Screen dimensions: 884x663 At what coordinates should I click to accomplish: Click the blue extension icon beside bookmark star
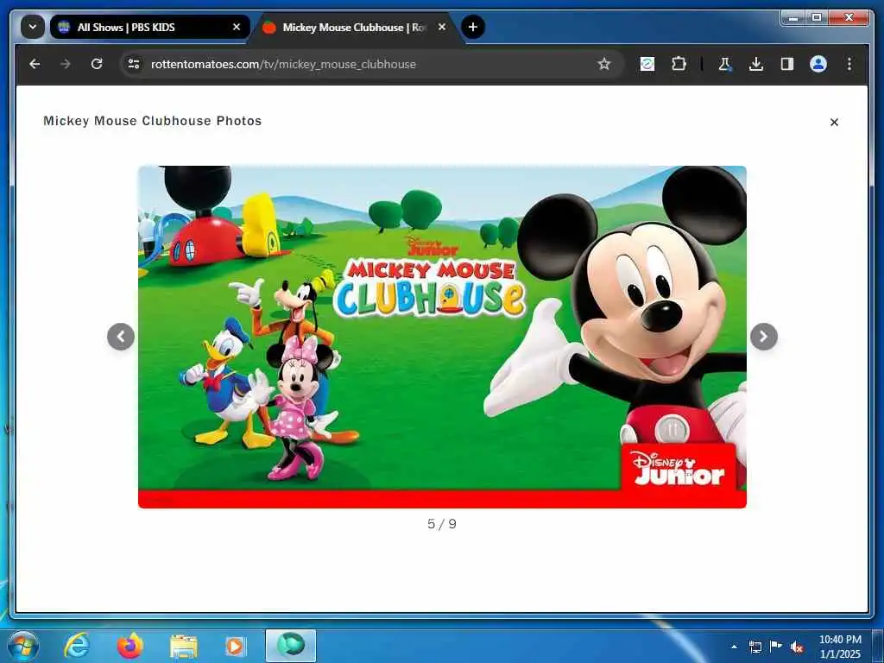tap(647, 64)
